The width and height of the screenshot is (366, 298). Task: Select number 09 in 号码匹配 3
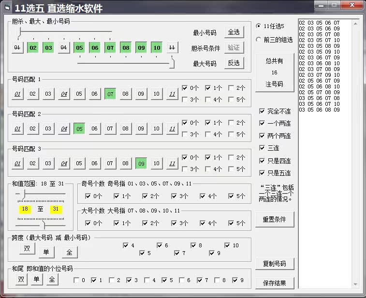[141, 163]
